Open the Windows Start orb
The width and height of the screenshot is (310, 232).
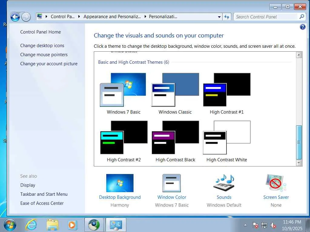click(10, 225)
